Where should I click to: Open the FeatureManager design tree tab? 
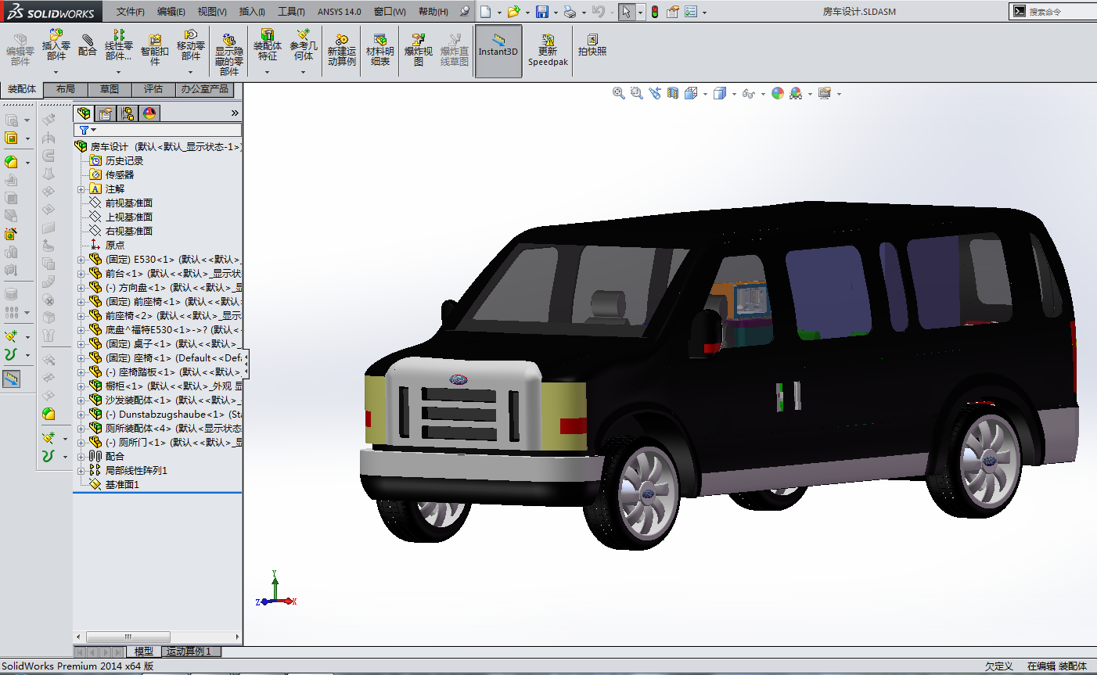[84, 113]
